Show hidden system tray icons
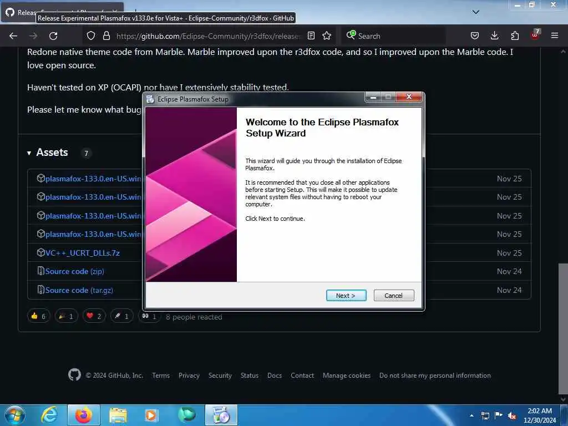The height and width of the screenshot is (426, 568). tap(471, 415)
